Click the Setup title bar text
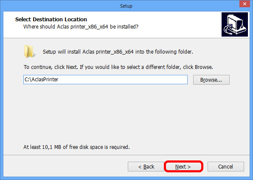The image size is (253, 180). (x=126, y=6)
